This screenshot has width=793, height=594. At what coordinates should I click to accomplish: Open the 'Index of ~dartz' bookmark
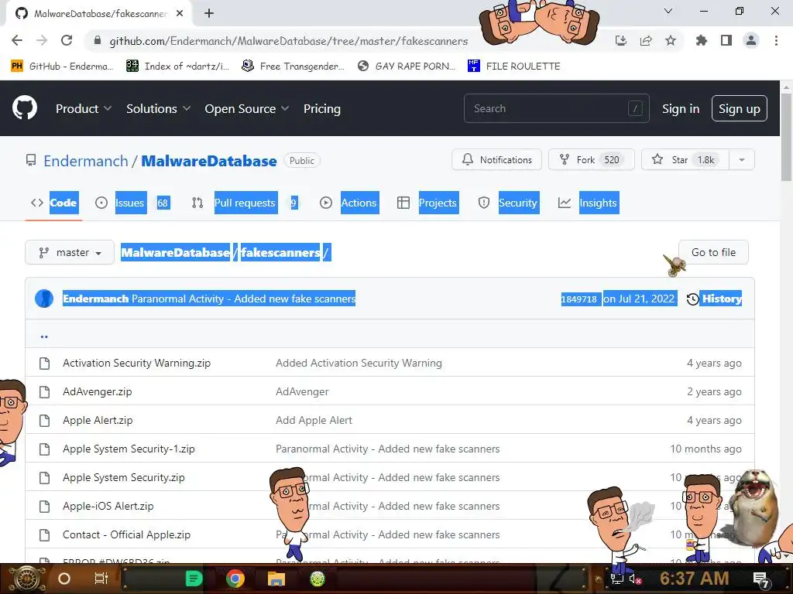[177, 66]
